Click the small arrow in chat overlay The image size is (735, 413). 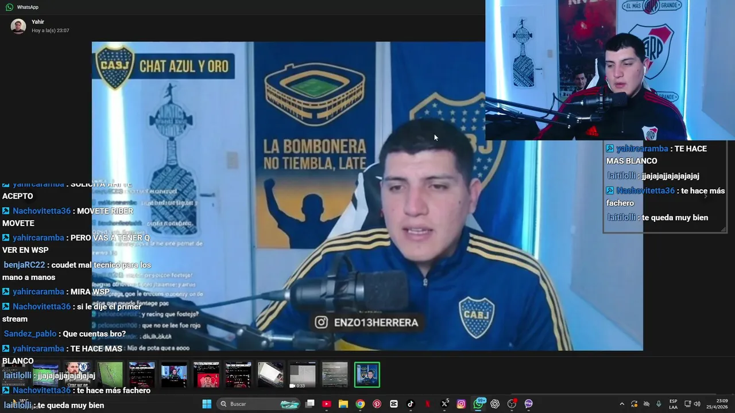(706, 196)
